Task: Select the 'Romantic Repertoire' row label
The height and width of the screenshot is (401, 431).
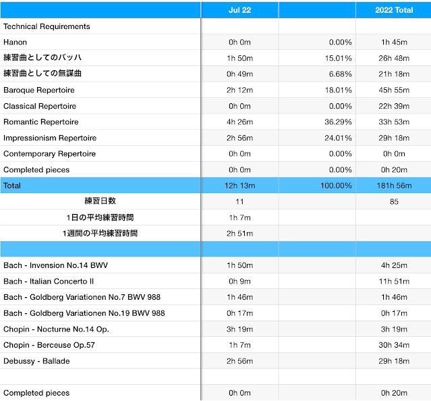Action: [x=41, y=122]
